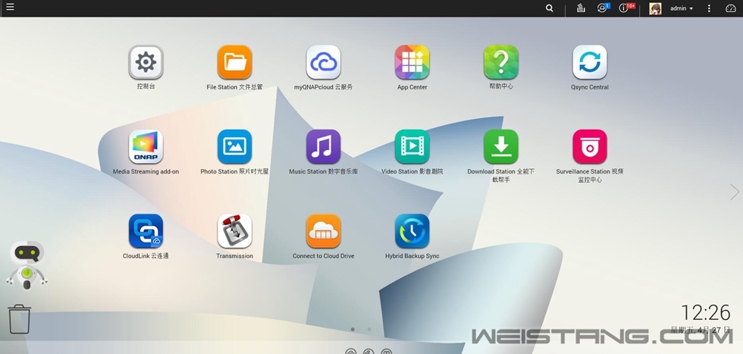The image size is (743, 354).
Task: Launch Surveillance Station 视频监控中心
Action: (x=590, y=146)
